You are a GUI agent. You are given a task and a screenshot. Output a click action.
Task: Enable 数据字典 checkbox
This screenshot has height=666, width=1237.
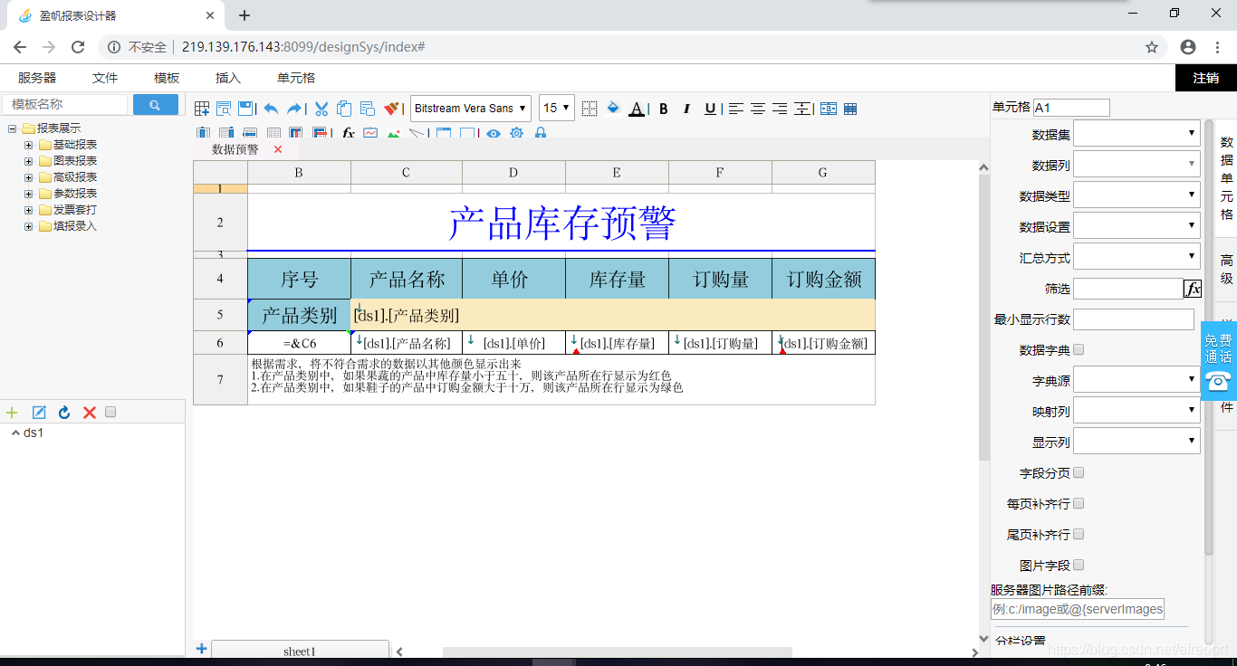click(1079, 349)
